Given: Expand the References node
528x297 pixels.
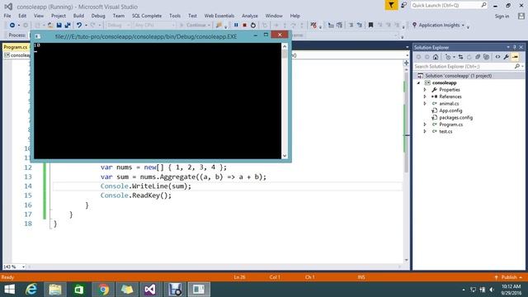Looking at the screenshot, I should [x=425, y=97].
